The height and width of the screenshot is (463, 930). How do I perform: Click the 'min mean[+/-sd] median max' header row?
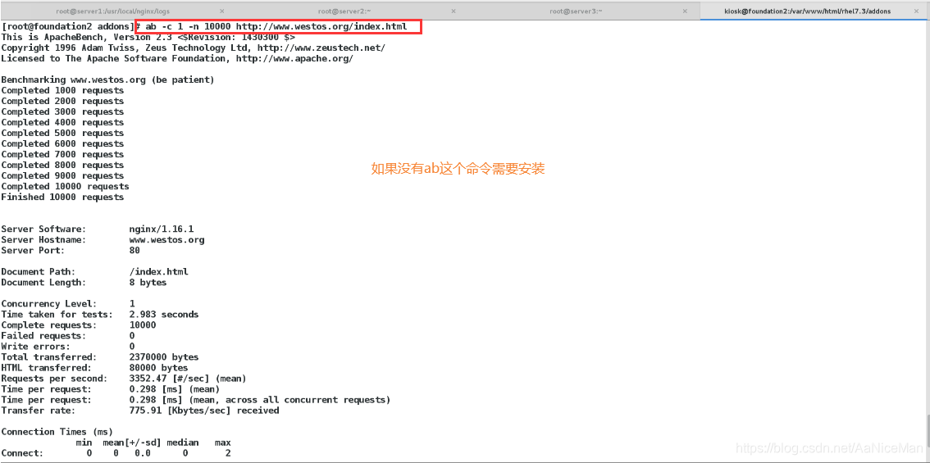point(153,443)
